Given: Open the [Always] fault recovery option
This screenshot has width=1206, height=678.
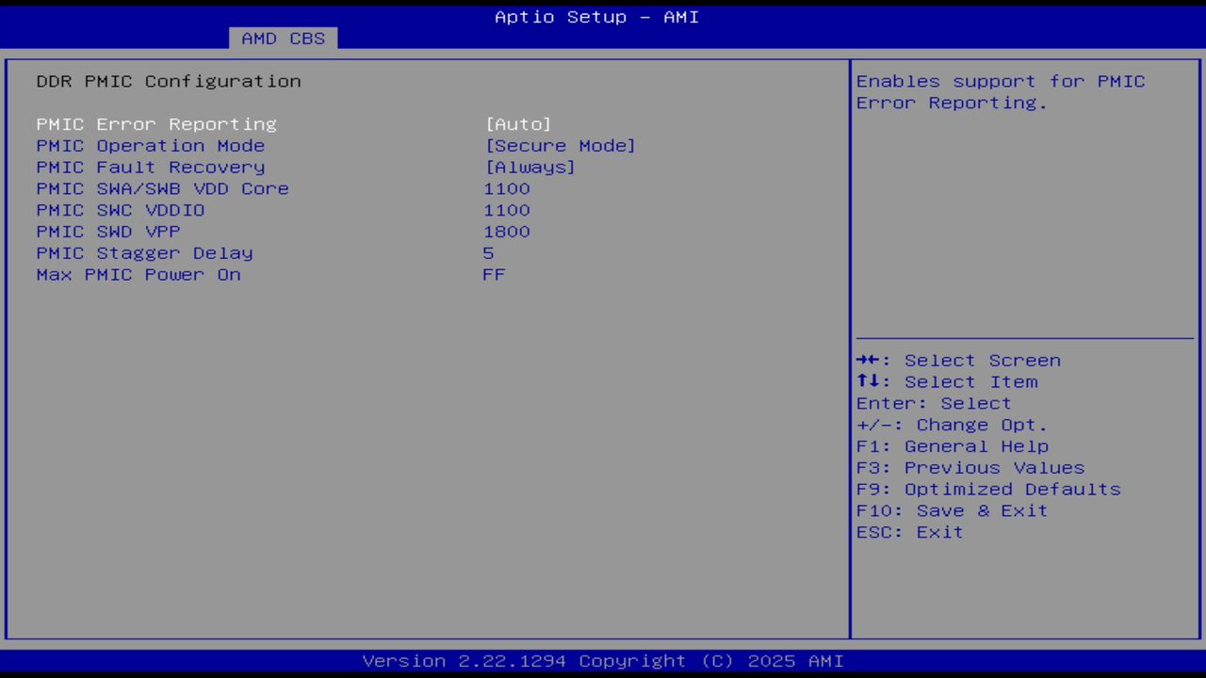Looking at the screenshot, I should click(x=530, y=168).
